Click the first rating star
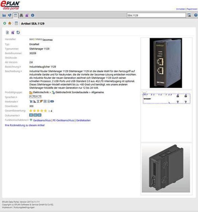Image resolution: width=198 pixels, height=212 pixels. pos(31,111)
